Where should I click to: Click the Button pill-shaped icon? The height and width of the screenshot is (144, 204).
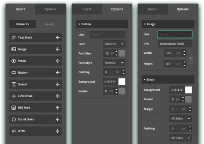(x=14, y=73)
